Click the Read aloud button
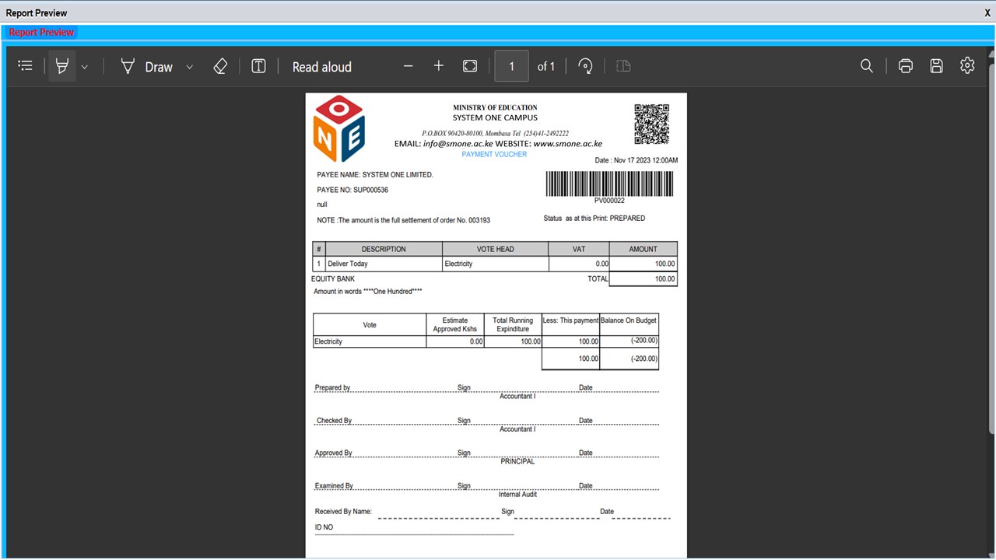This screenshot has width=996, height=560. [321, 67]
